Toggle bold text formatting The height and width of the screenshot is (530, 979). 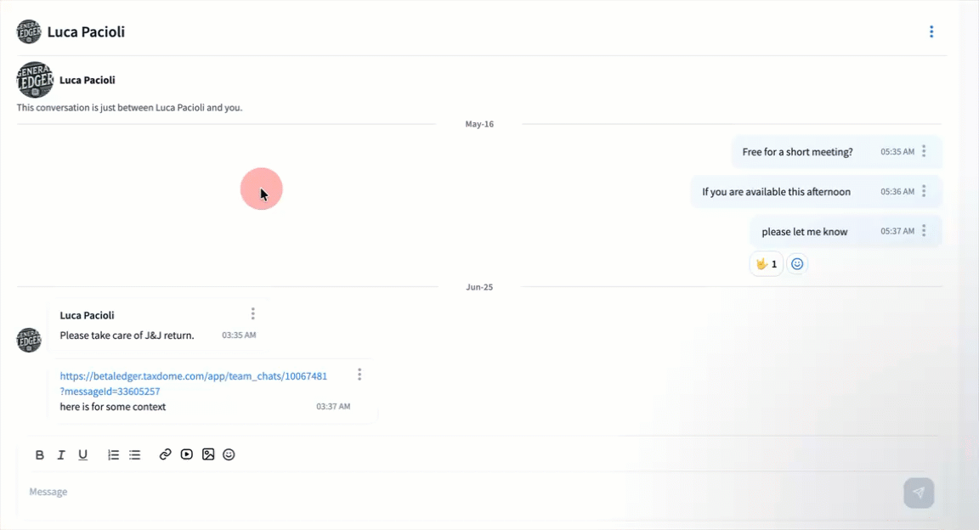pyautogui.click(x=40, y=455)
